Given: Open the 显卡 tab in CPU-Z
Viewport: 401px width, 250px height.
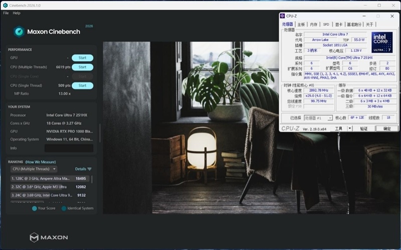Looking at the screenshot, I should pos(339,24).
